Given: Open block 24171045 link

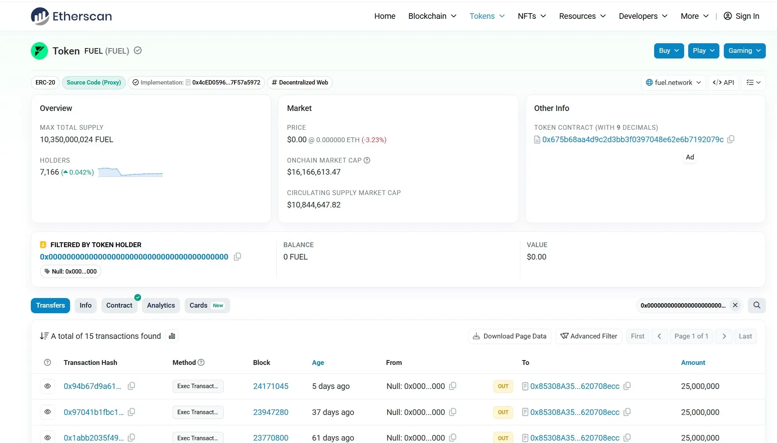Looking at the screenshot, I should coord(271,386).
